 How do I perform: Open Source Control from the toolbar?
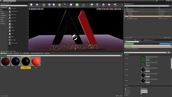coord(37,5)
